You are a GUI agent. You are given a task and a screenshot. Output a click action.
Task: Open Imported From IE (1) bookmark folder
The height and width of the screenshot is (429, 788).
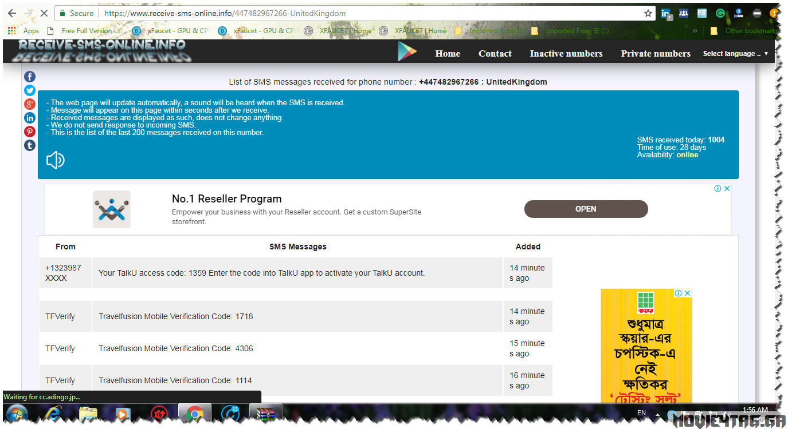[x=570, y=31]
